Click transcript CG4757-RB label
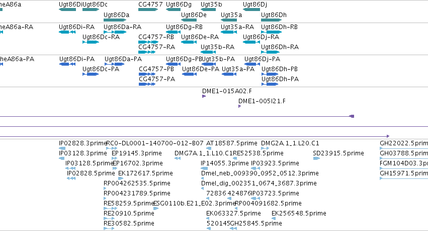 156,37
